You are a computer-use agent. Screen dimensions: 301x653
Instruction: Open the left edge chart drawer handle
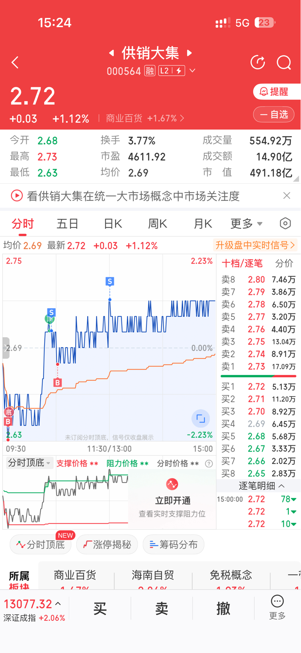[x=5, y=348]
